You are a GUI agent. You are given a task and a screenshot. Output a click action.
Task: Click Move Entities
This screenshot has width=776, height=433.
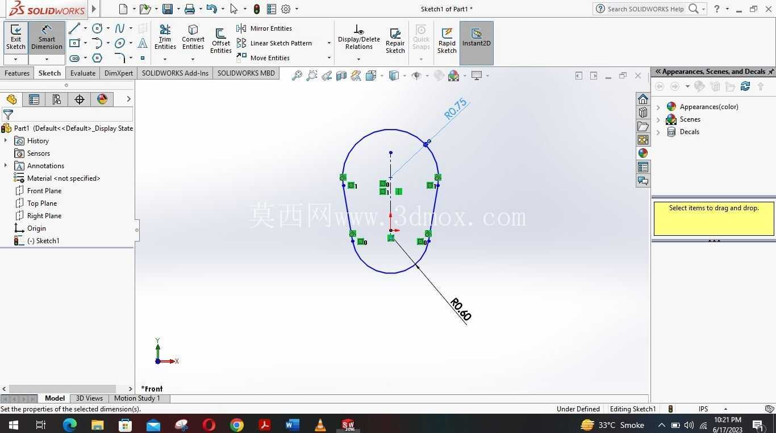(263, 58)
